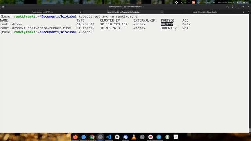The width and height of the screenshot is (251, 141).
Task: Open Visual Studio Code from the dock
Action: click(109, 137)
